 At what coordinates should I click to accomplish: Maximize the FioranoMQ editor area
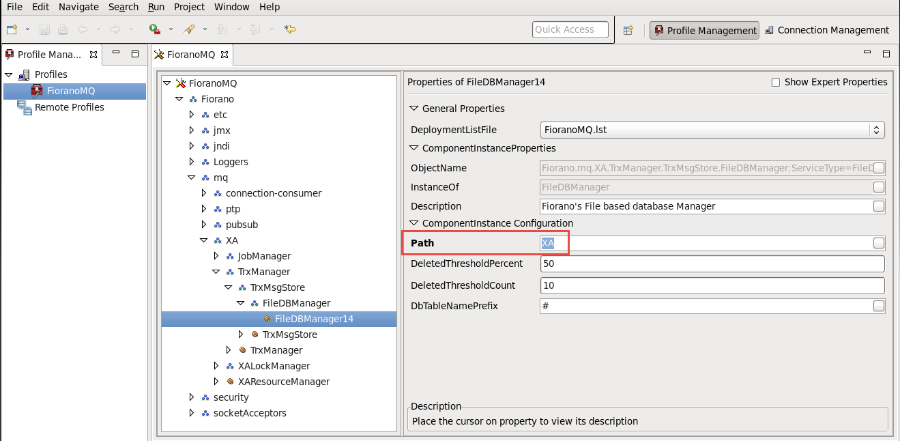coord(886,53)
